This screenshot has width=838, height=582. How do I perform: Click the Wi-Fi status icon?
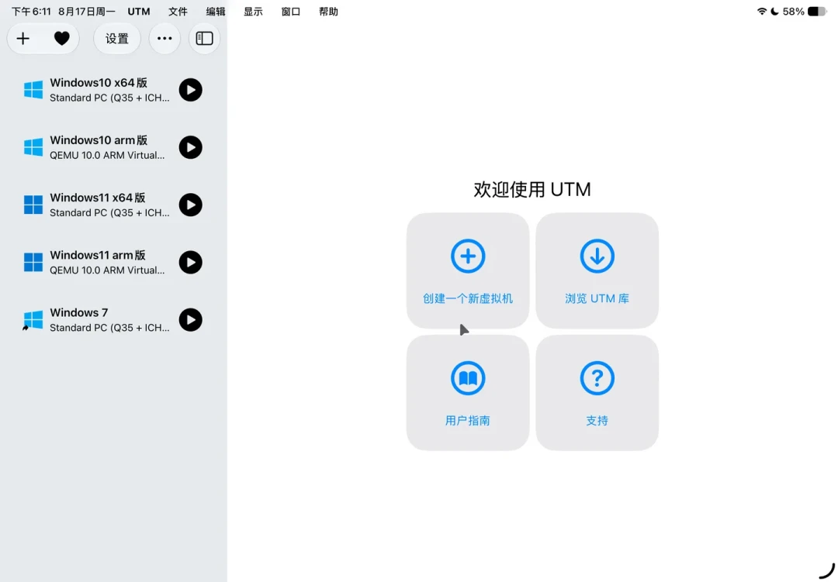click(762, 12)
